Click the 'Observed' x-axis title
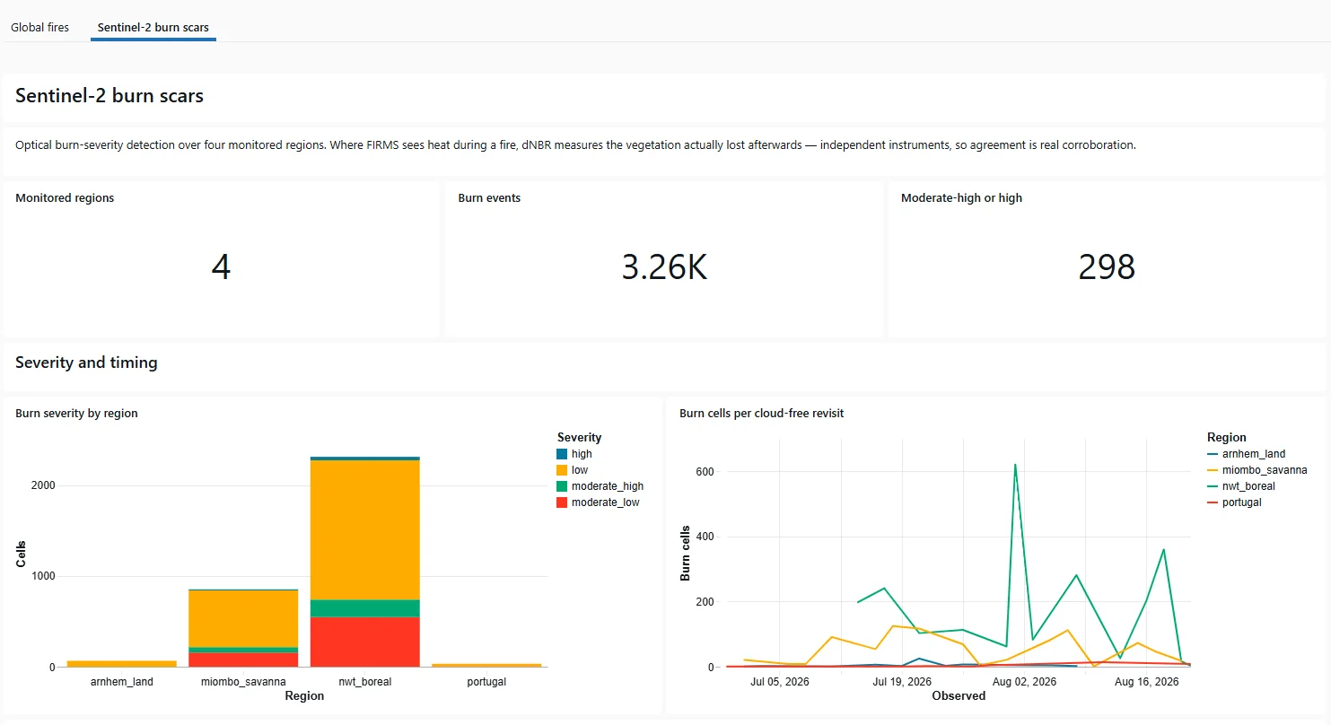Viewport: 1331px width, 725px height. coord(959,695)
